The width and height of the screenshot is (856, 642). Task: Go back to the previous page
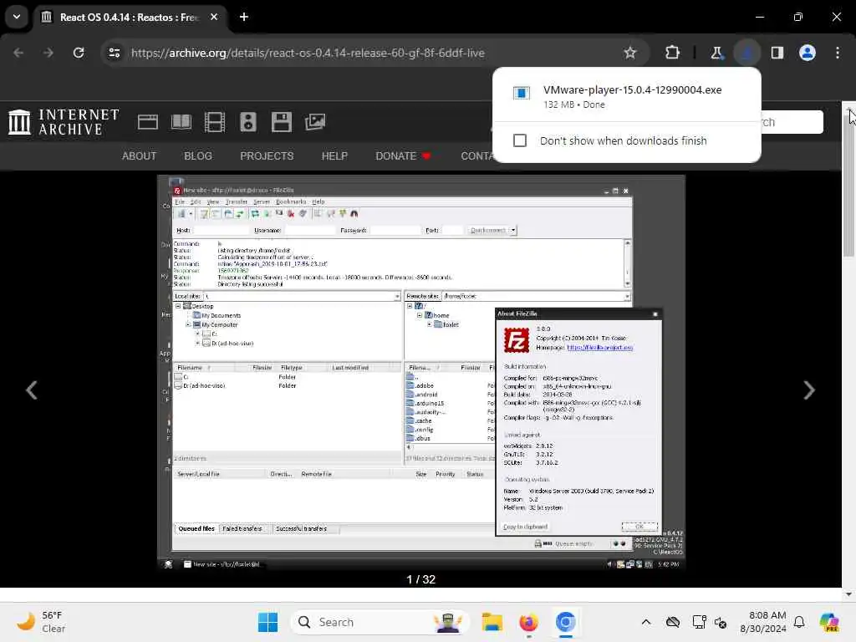[18, 53]
